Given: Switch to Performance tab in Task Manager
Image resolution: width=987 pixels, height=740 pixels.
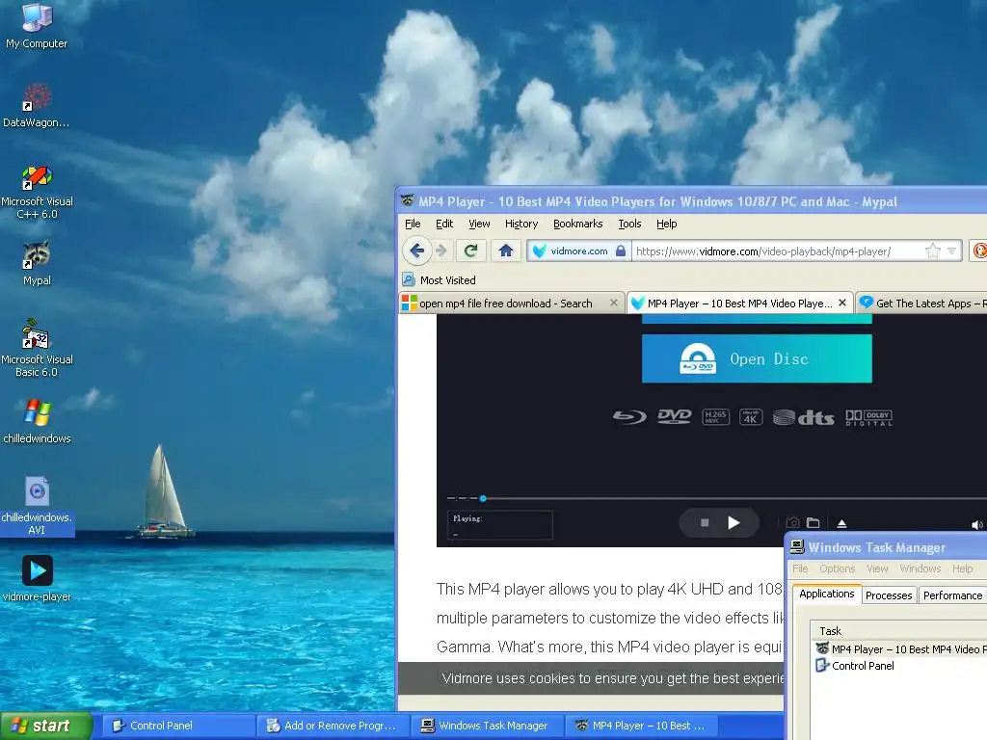Looking at the screenshot, I should click(952, 595).
